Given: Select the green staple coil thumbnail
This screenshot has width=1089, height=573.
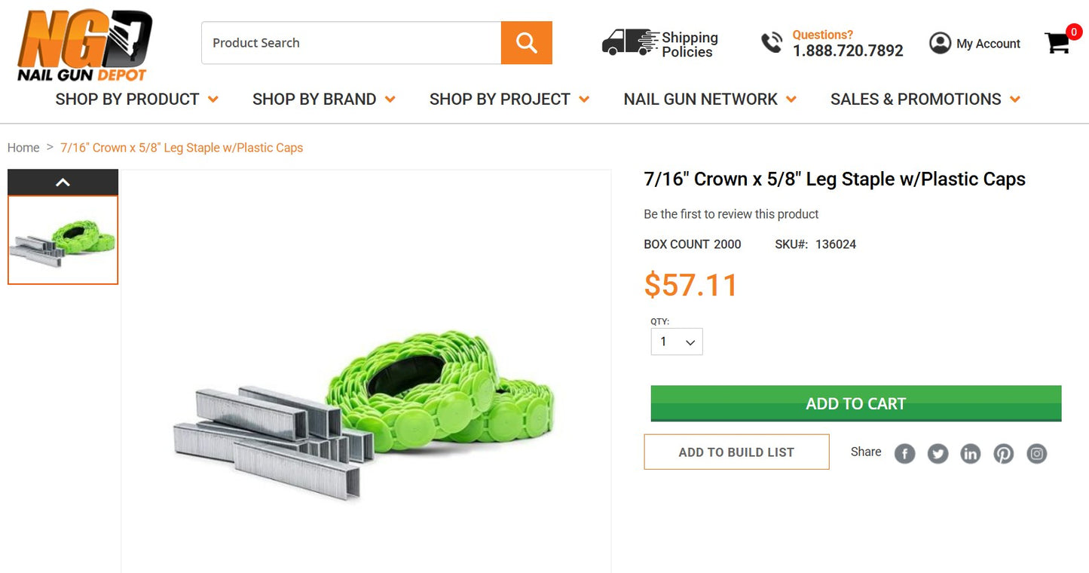Looking at the screenshot, I should tap(63, 239).
